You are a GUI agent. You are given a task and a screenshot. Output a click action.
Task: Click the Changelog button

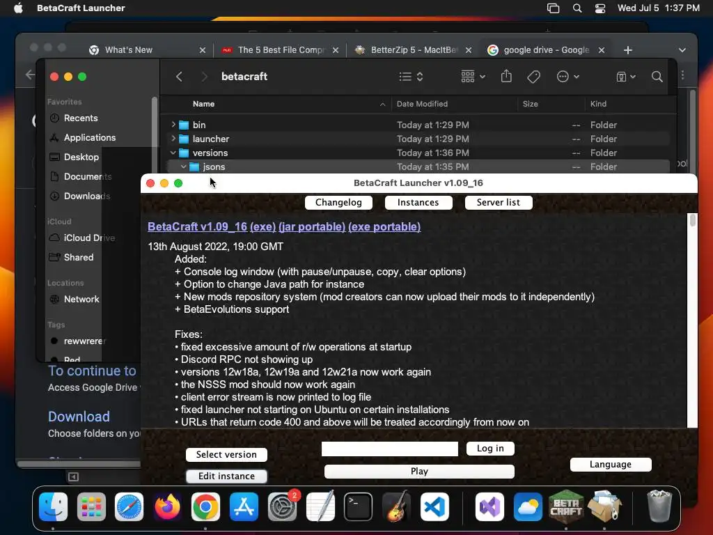(x=338, y=203)
